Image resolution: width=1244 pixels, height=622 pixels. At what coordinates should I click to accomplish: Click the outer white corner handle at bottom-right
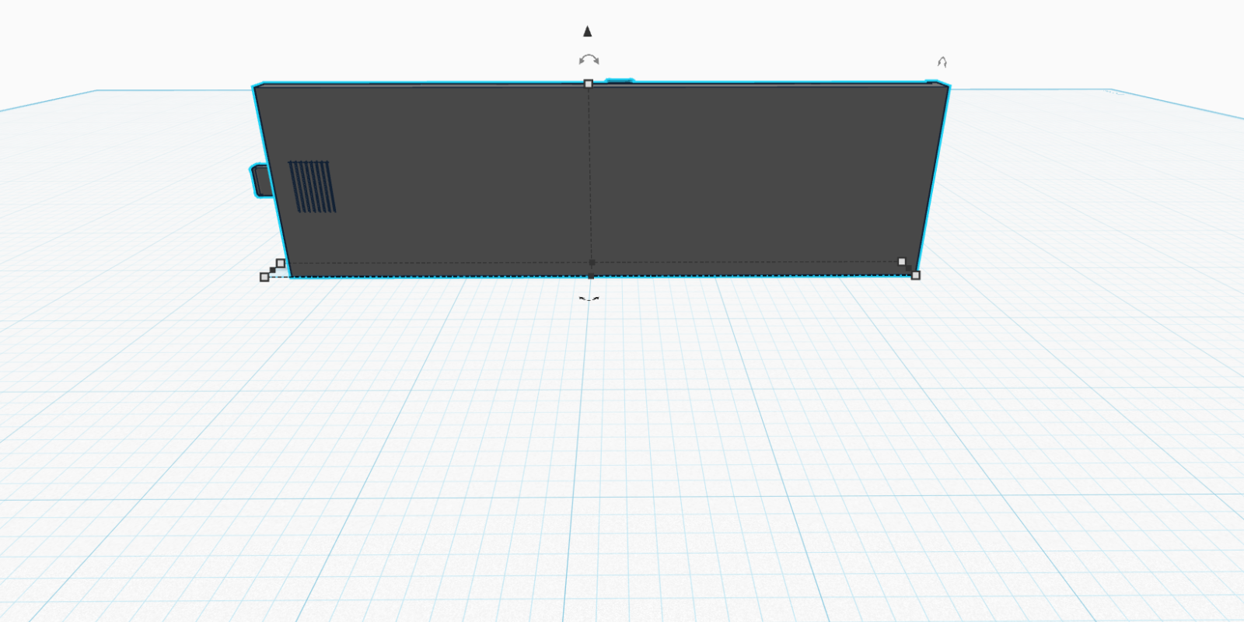coord(916,275)
